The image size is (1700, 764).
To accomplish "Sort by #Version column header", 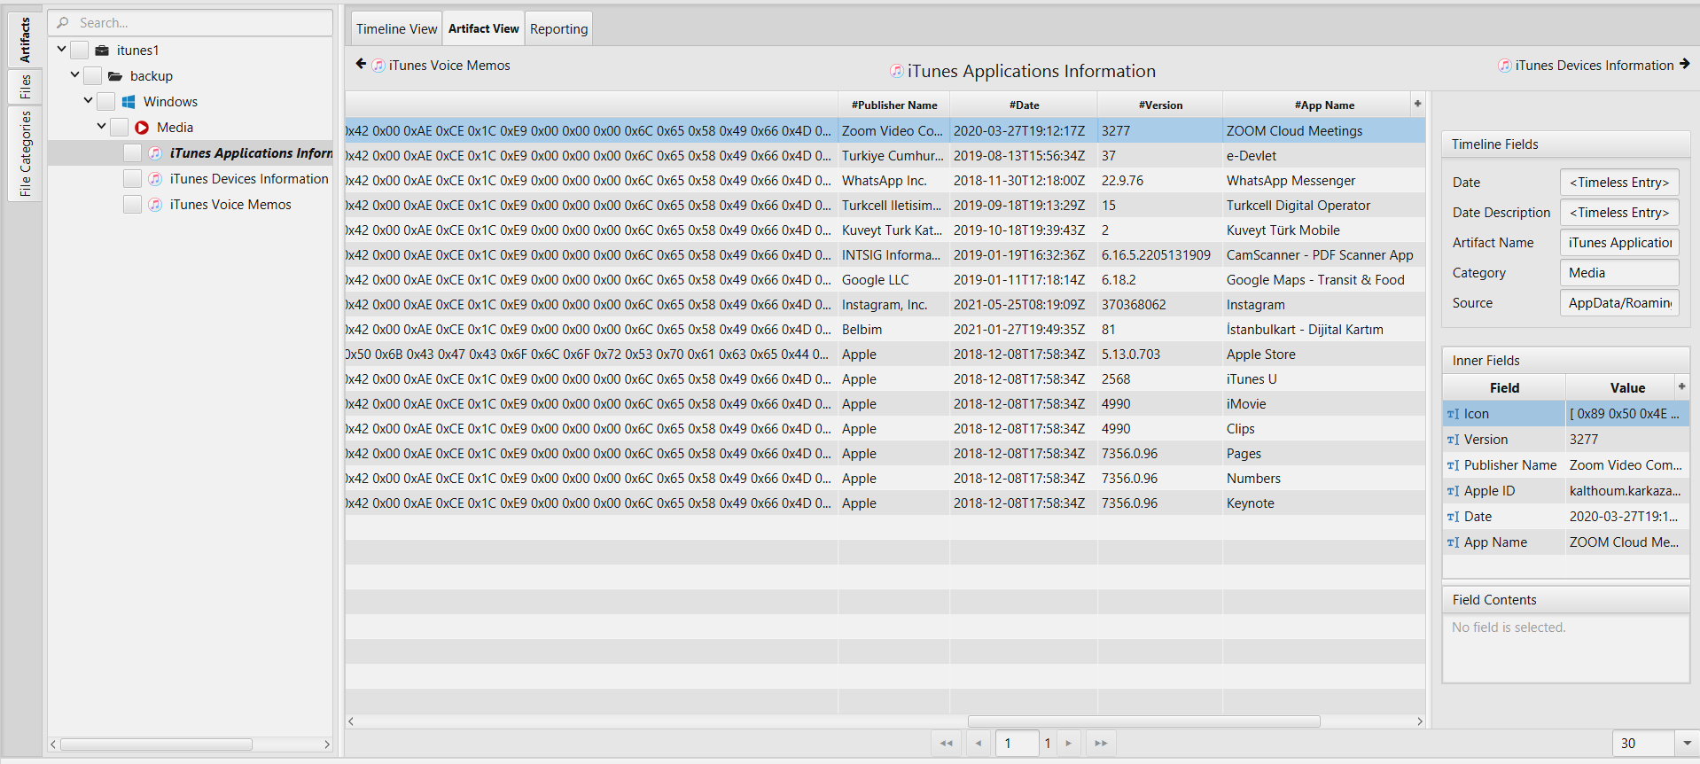I will 1160,105.
